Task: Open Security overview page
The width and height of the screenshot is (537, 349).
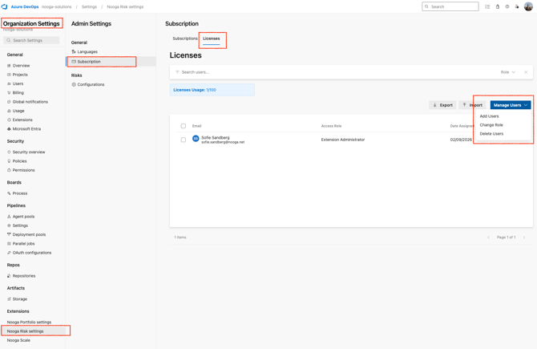Action: coord(29,152)
